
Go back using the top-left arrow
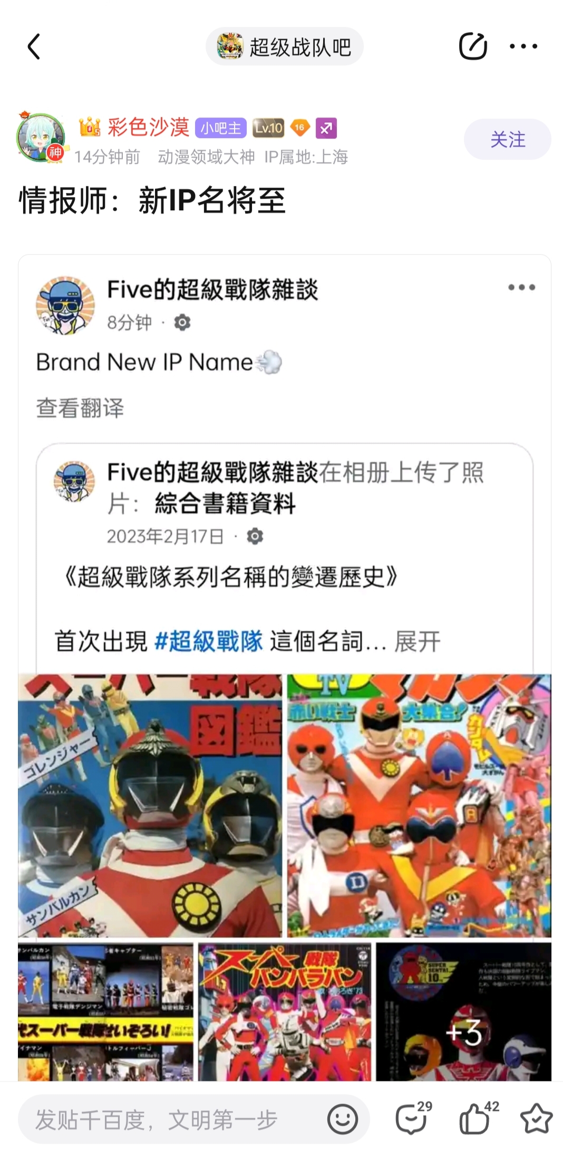coord(34,46)
